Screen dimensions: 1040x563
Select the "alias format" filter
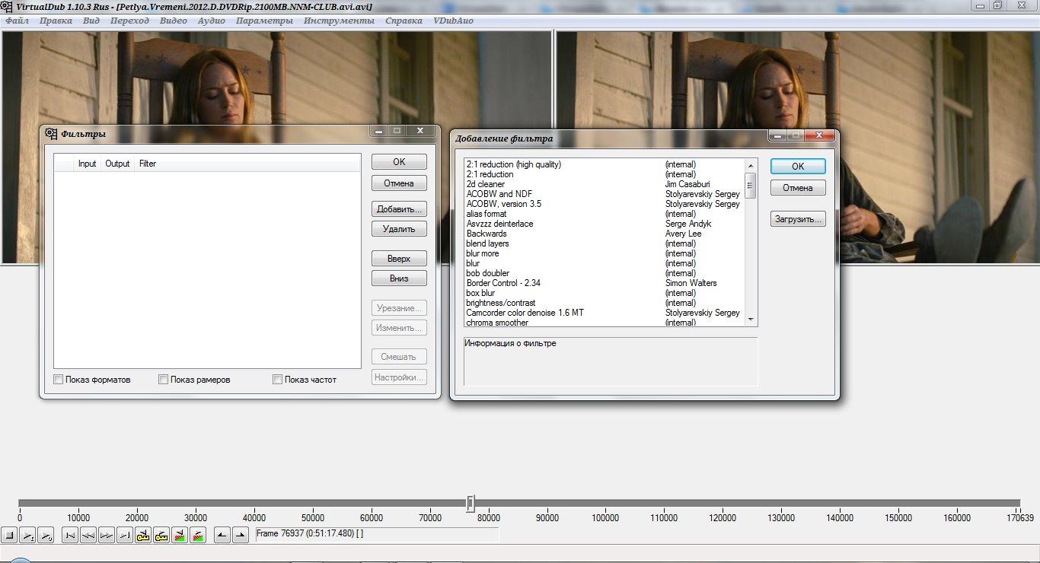[603, 214]
